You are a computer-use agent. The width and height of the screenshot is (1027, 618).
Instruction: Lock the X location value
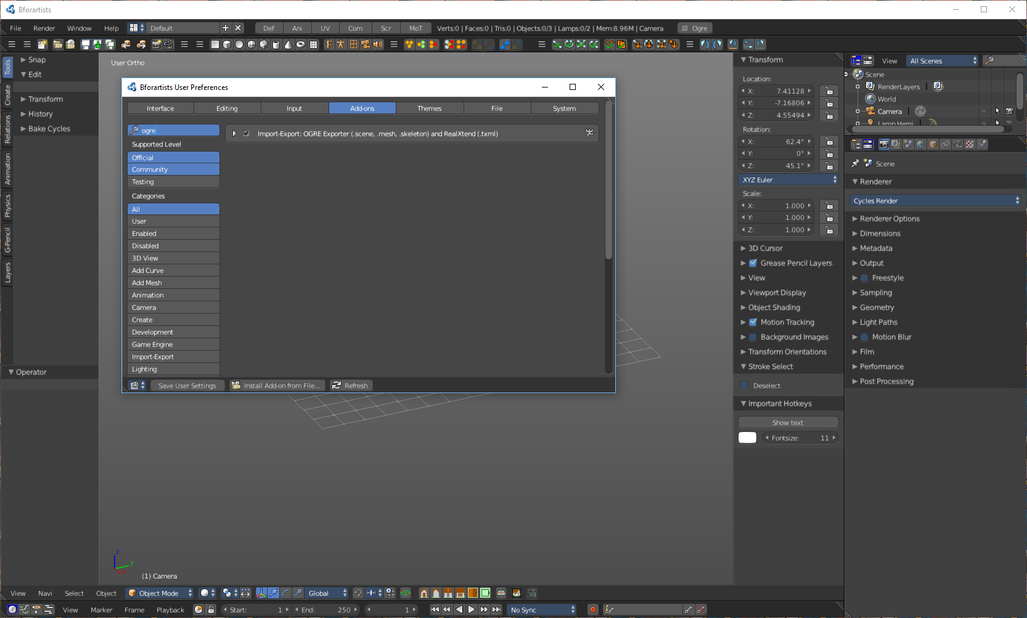point(829,91)
